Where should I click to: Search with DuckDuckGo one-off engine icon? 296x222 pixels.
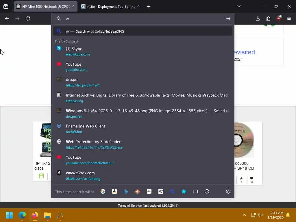point(137,191)
